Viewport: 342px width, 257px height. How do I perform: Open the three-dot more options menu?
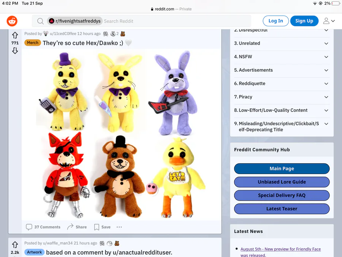119,227
